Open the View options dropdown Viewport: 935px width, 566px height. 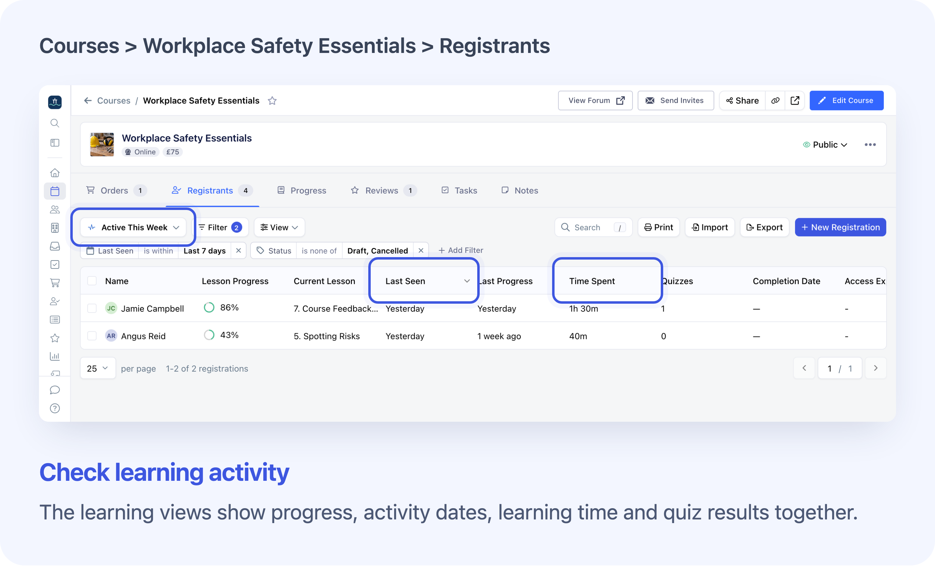(279, 227)
